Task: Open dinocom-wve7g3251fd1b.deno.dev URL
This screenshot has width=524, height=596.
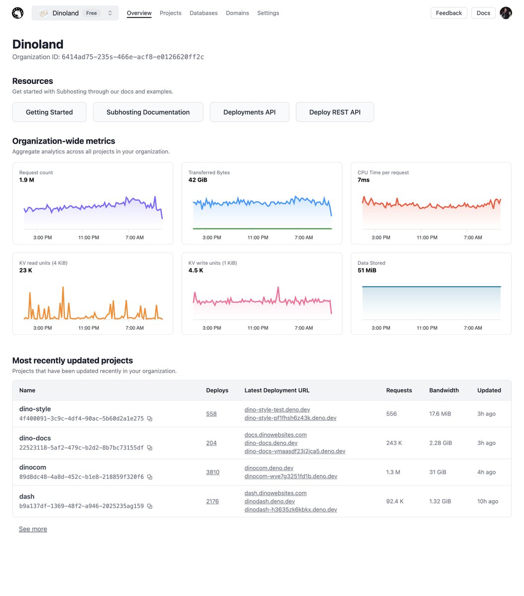Action: pyautogui.click(x=291, y=477)
